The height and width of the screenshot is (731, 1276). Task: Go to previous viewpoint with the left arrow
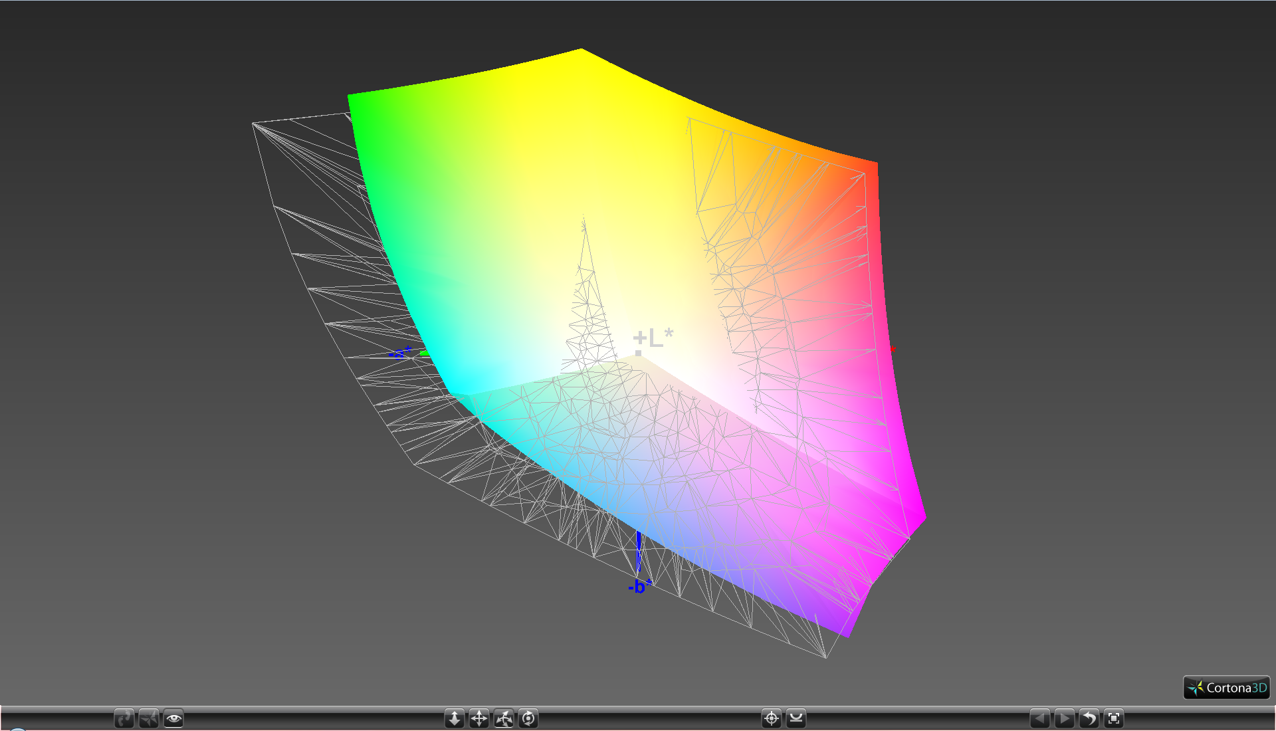click(x=1040, y=718)
